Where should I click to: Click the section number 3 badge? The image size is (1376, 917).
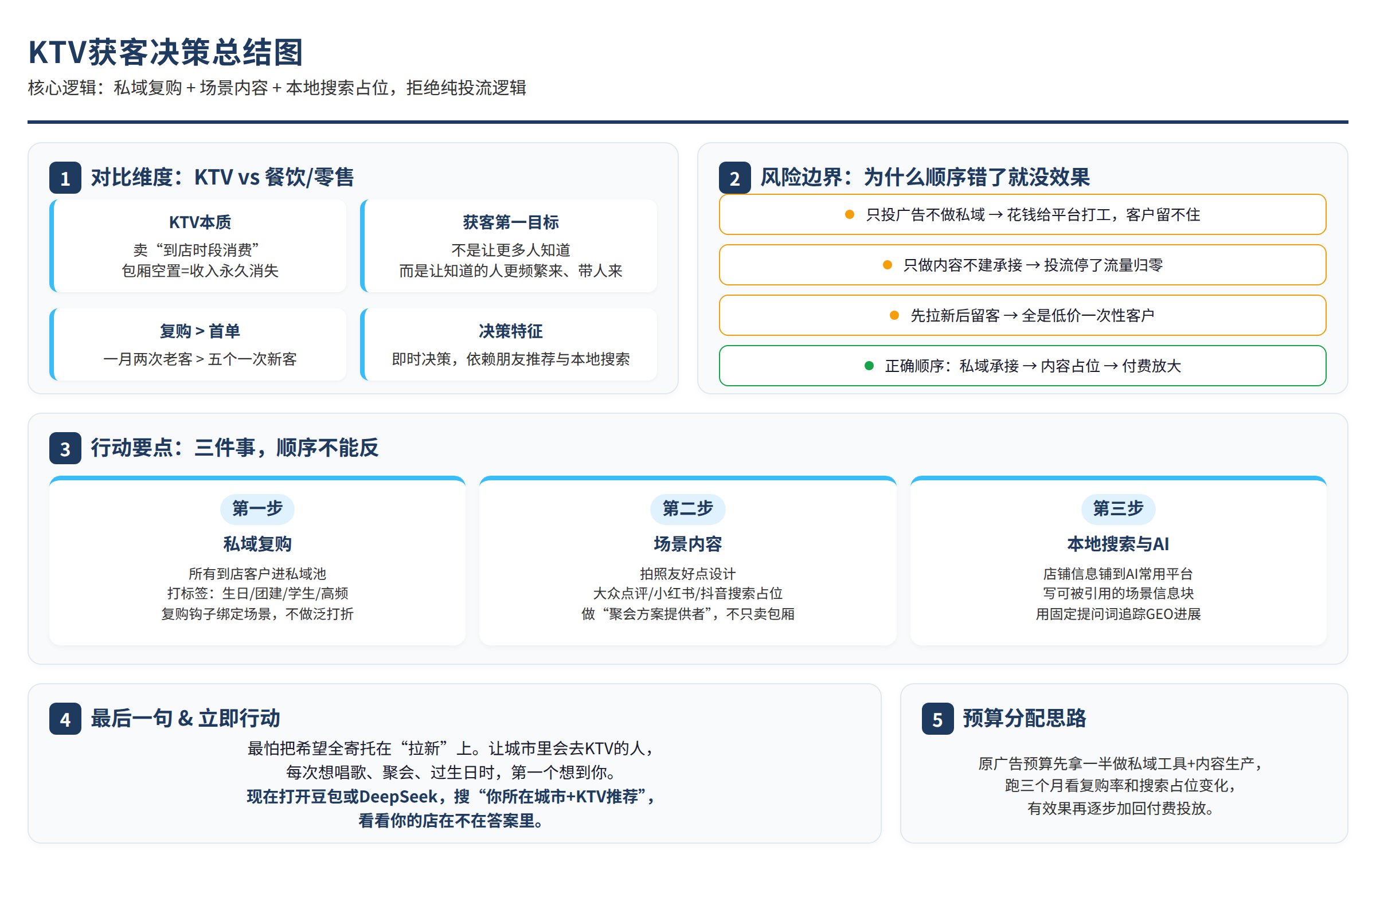coord(65,449)
